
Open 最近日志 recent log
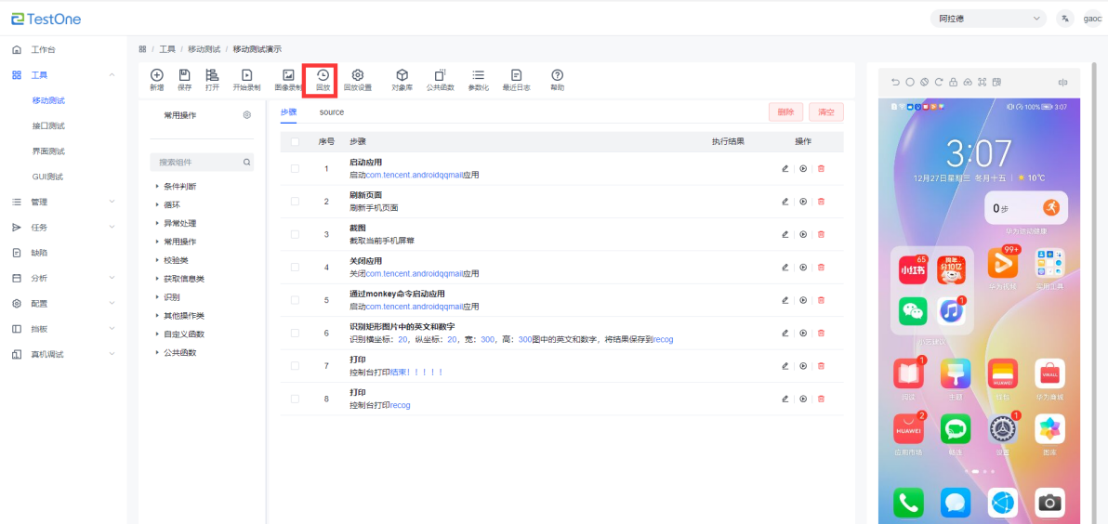click(x=516, y=79)
